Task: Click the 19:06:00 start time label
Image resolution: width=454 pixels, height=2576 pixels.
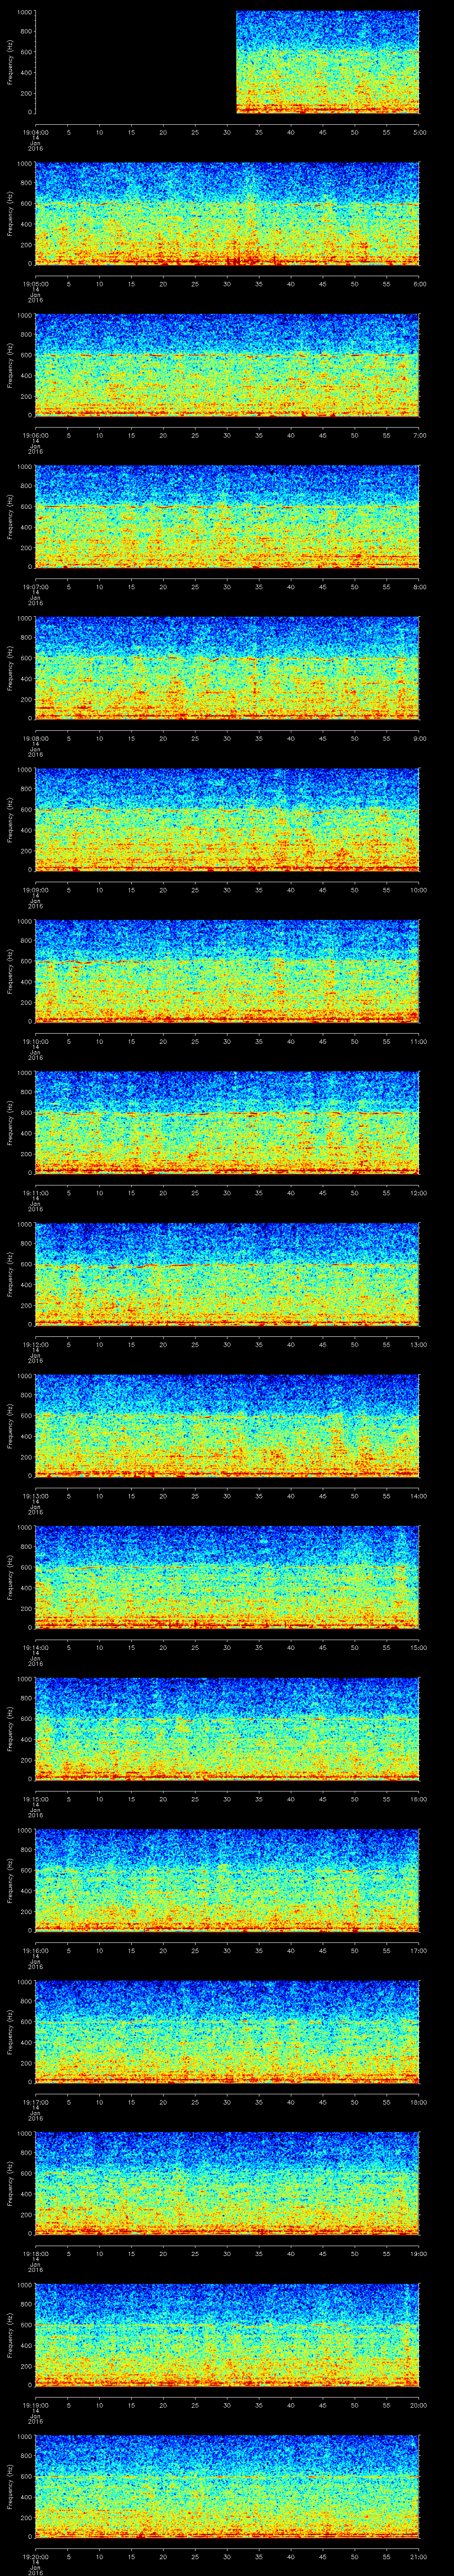Action: [35, 435]
